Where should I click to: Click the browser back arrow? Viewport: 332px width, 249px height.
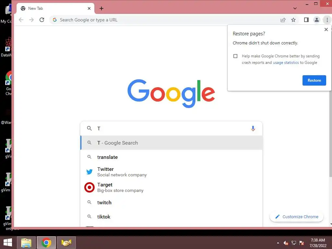coord(21,20)
